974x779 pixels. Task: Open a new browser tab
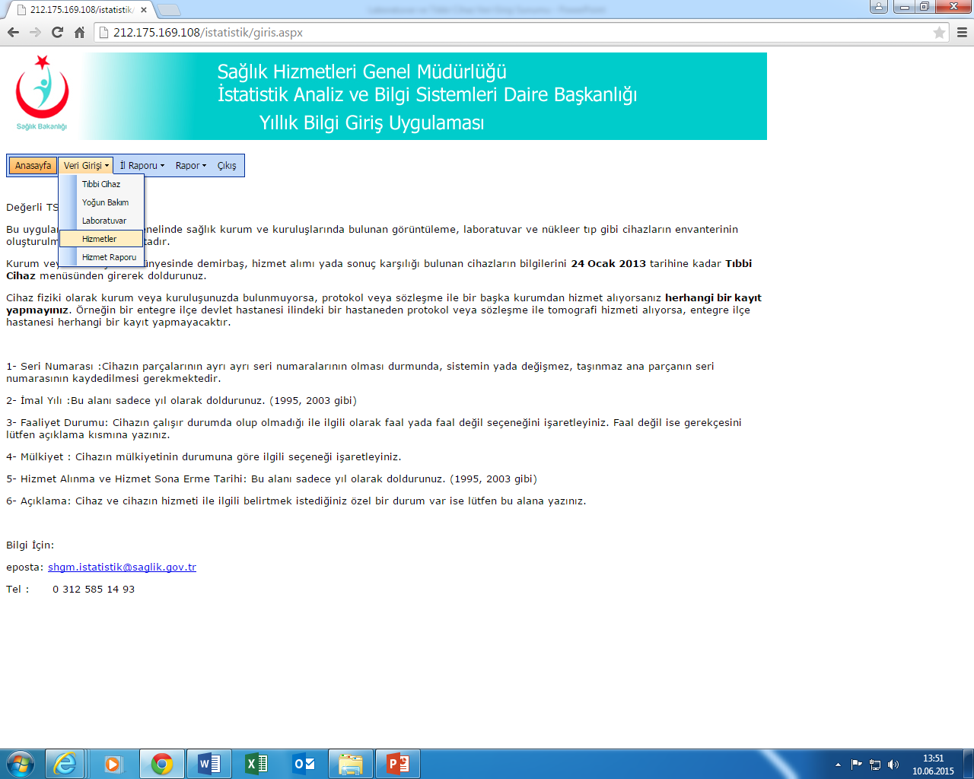click(x=168, y=10)
